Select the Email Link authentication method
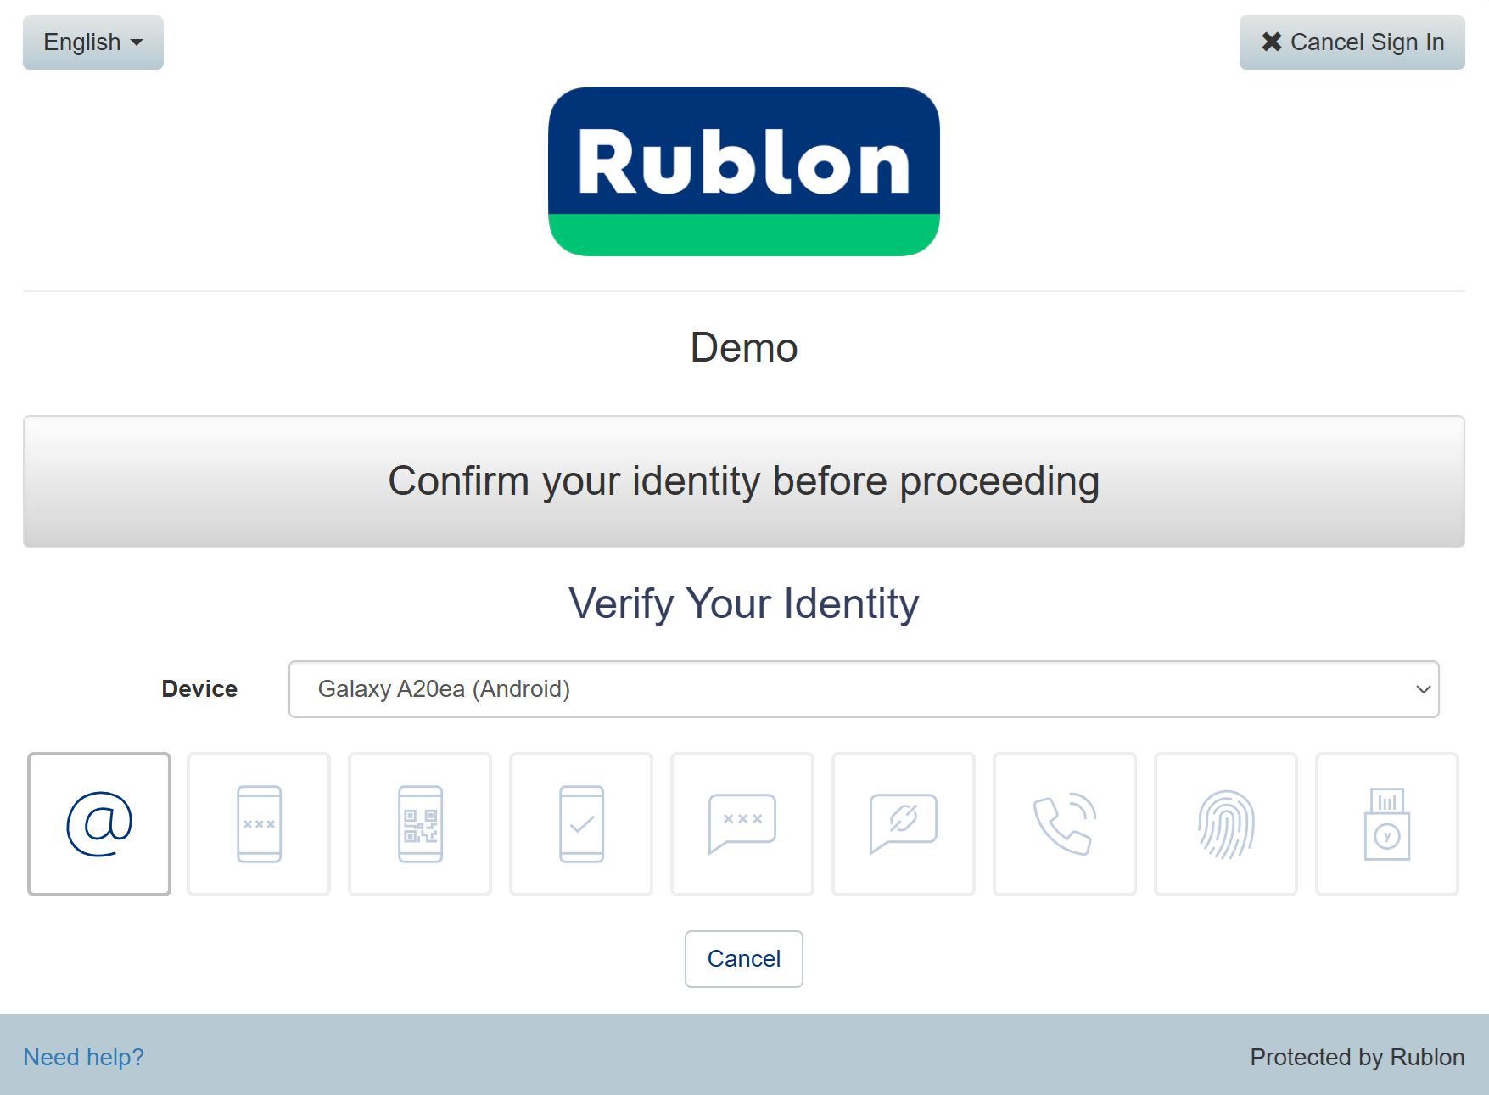The width and height of the screenshot is (1489, 1095). click(x=99, y=823)
